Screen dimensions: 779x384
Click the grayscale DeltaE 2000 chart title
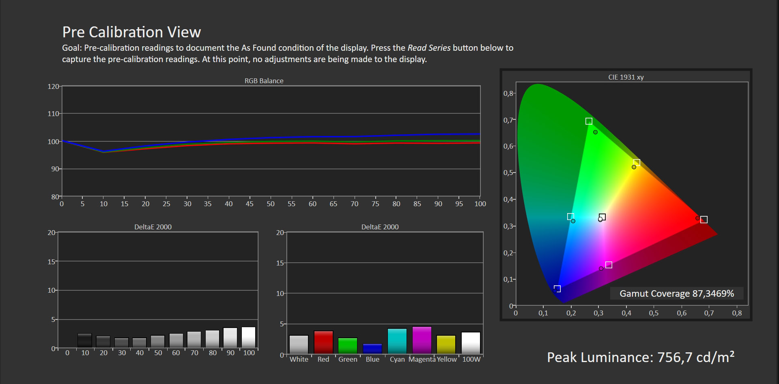153,227
